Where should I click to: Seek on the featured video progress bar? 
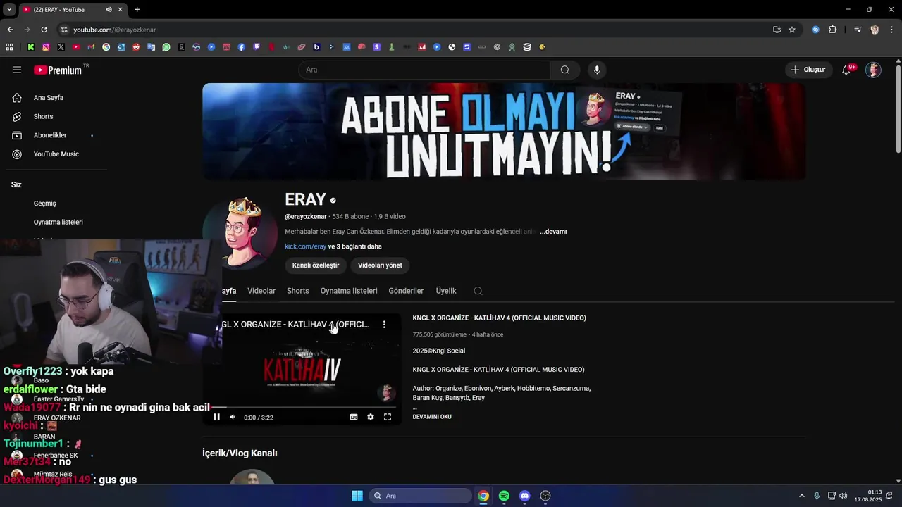click(x=302, y=407)
